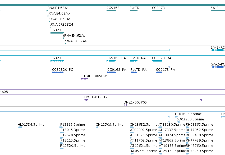Click the AT11703.5prime label
Viewport: 225px width, 155px height.
(x=144, y=140)
